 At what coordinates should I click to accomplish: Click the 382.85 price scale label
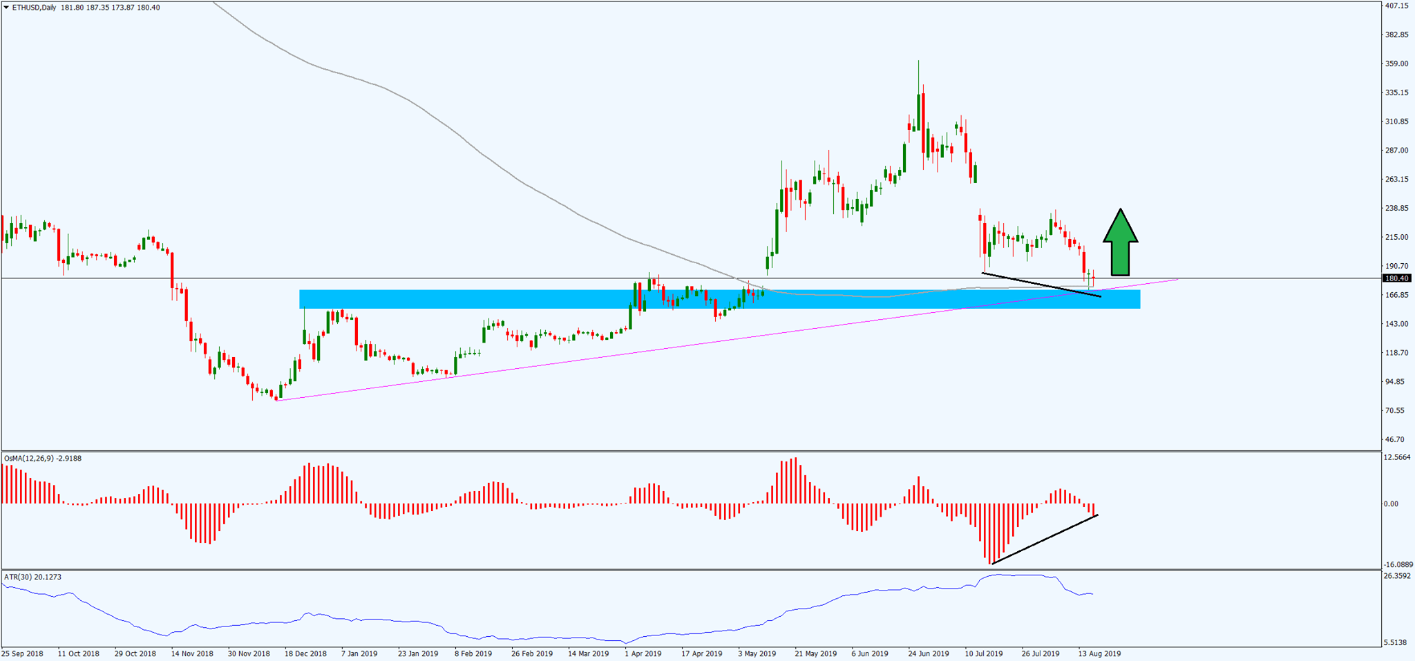tap(1396, 35)
